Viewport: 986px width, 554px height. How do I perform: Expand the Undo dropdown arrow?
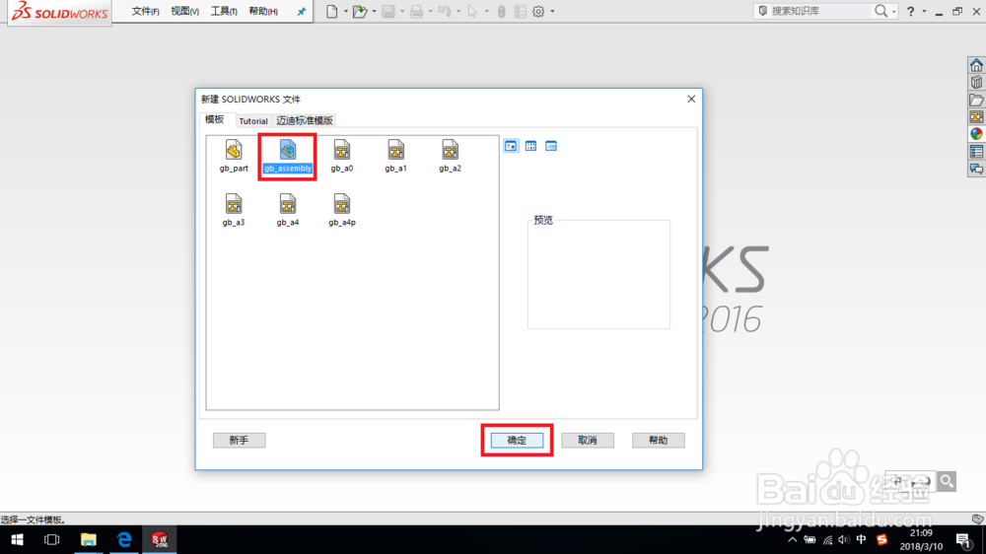(x=458, y=11)
